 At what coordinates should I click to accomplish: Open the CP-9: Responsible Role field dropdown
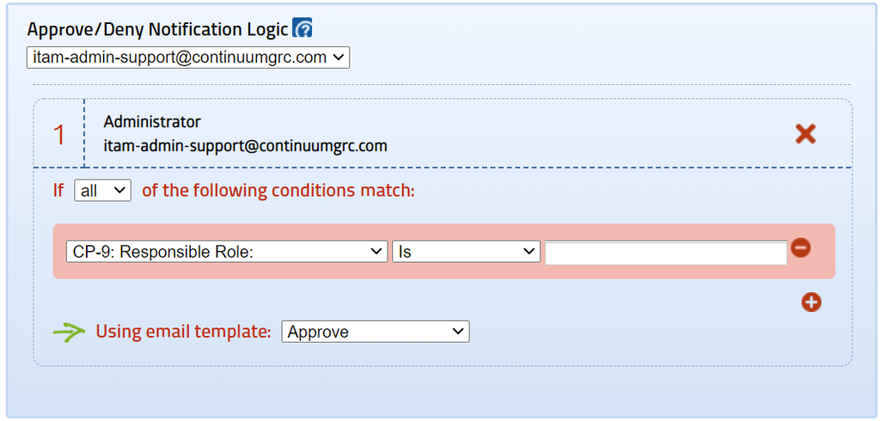(227, 252)
